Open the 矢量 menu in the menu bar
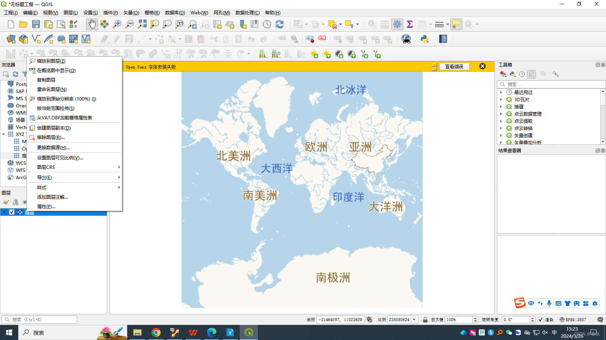This screenshot has width=606, height=340. (x=131, y=13)
